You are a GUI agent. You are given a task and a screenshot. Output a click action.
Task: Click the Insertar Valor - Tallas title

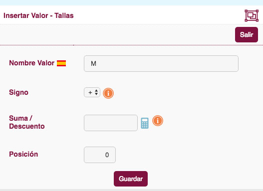click(38, 15)
